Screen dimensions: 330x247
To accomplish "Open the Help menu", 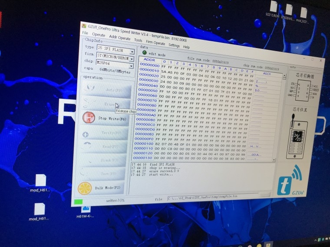I will (186, 47).
